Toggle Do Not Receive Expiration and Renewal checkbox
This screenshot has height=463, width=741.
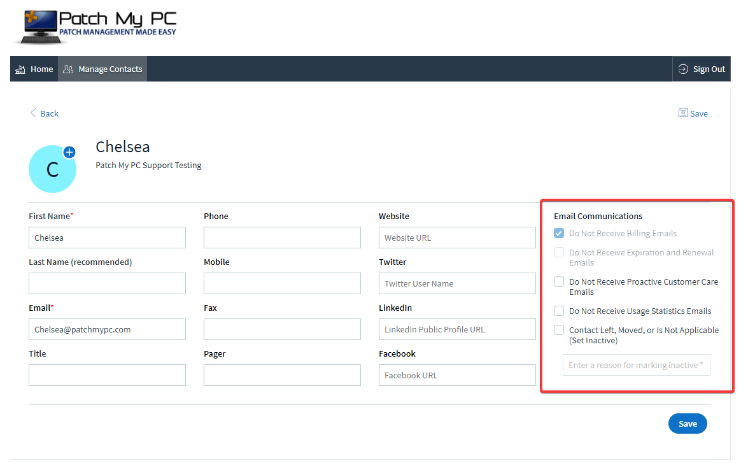pos(559,253)
